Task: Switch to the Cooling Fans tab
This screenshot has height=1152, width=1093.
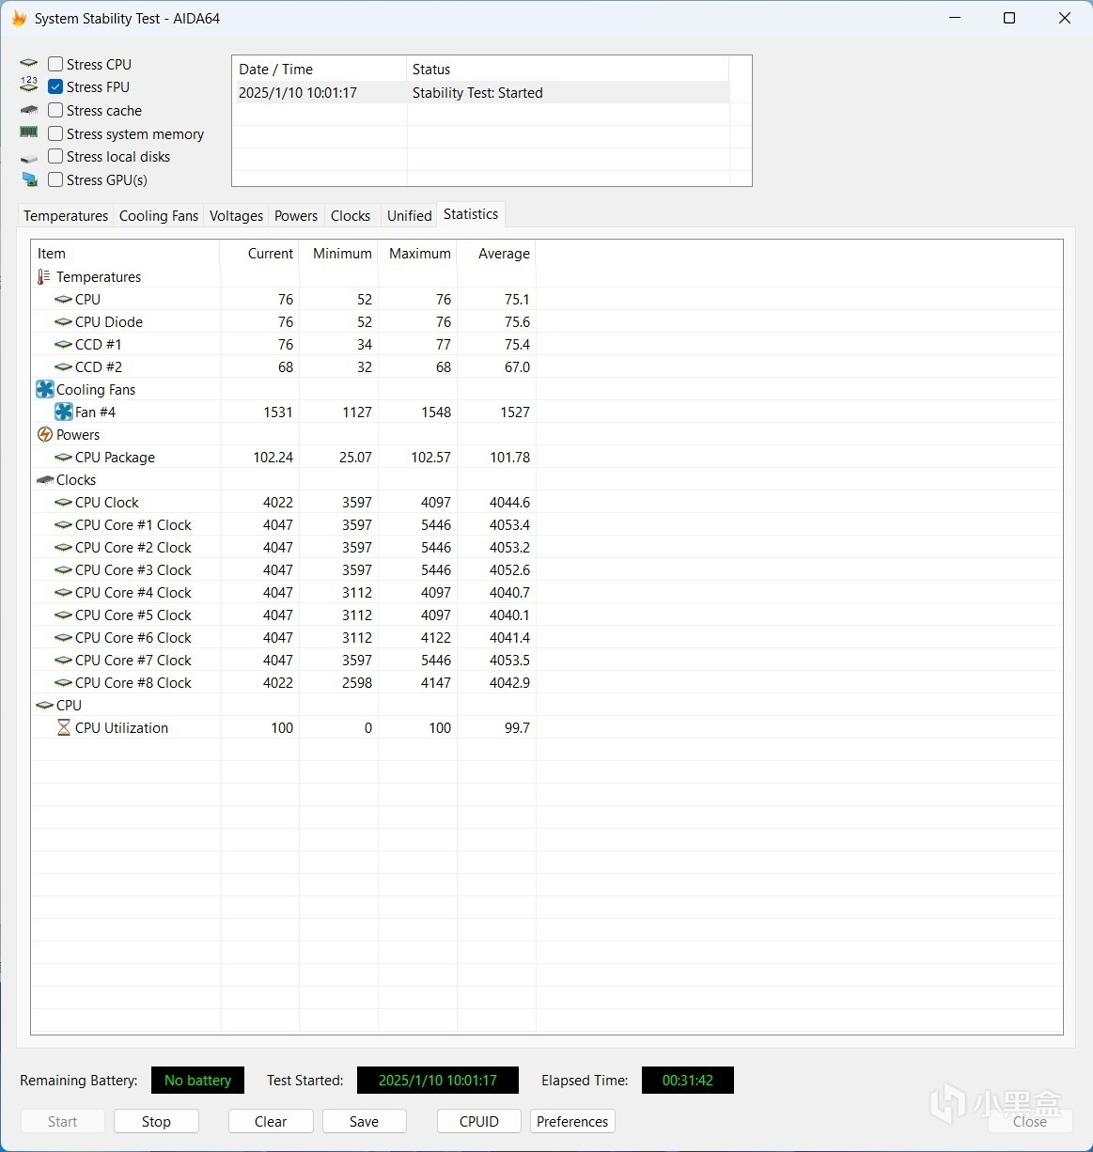Action: coord(159,215)
